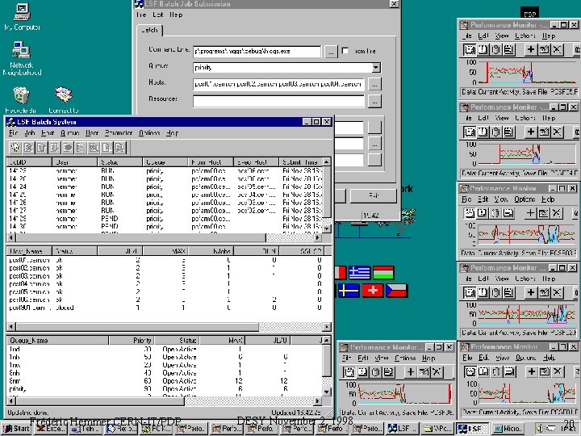581x436 pixels.
Task: Select alert view icon in topmost Performance Monitor window
Action: click(x=483, y=49)
